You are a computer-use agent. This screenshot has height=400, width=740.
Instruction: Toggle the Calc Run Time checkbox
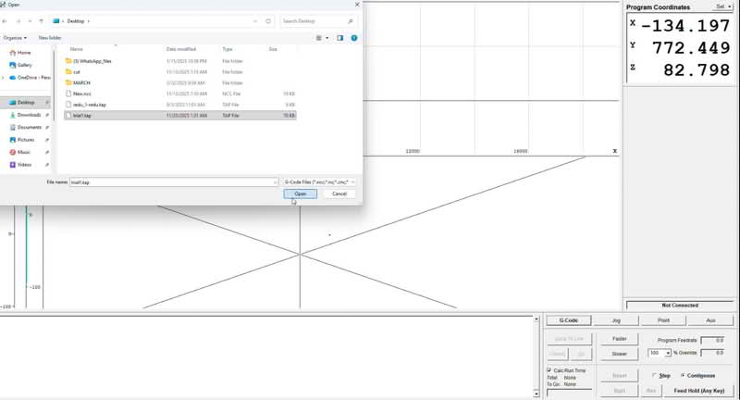point(549,370)
